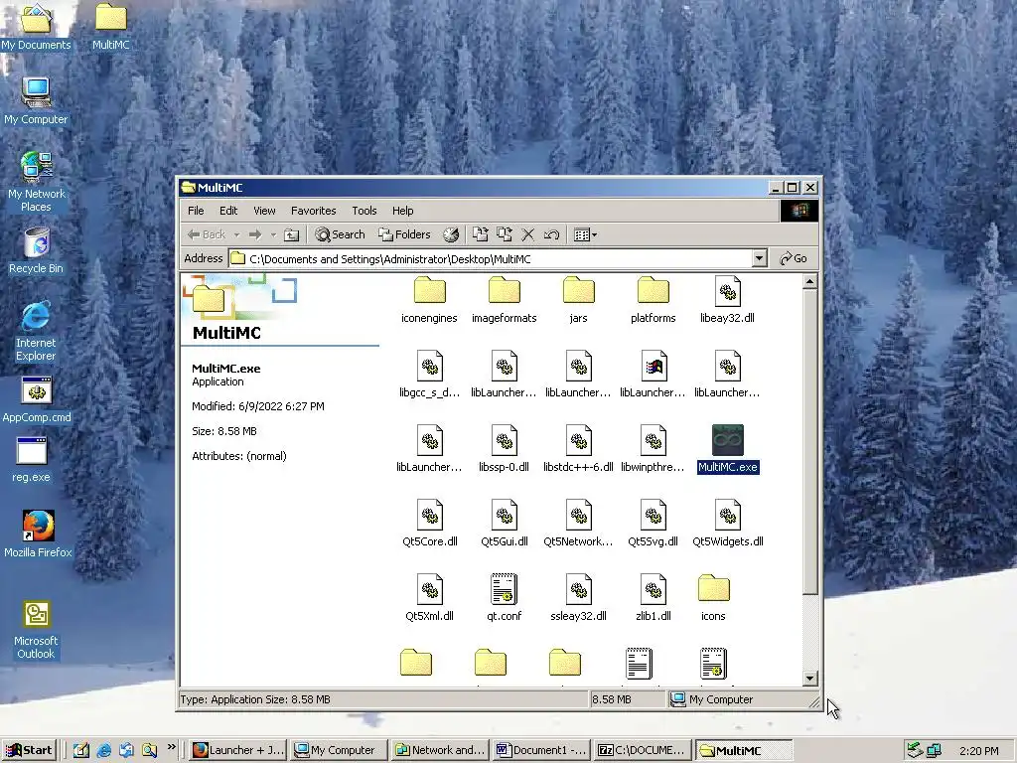Screen dimensions: 1017x763
Task: Open the File menu
Action: 196,211
